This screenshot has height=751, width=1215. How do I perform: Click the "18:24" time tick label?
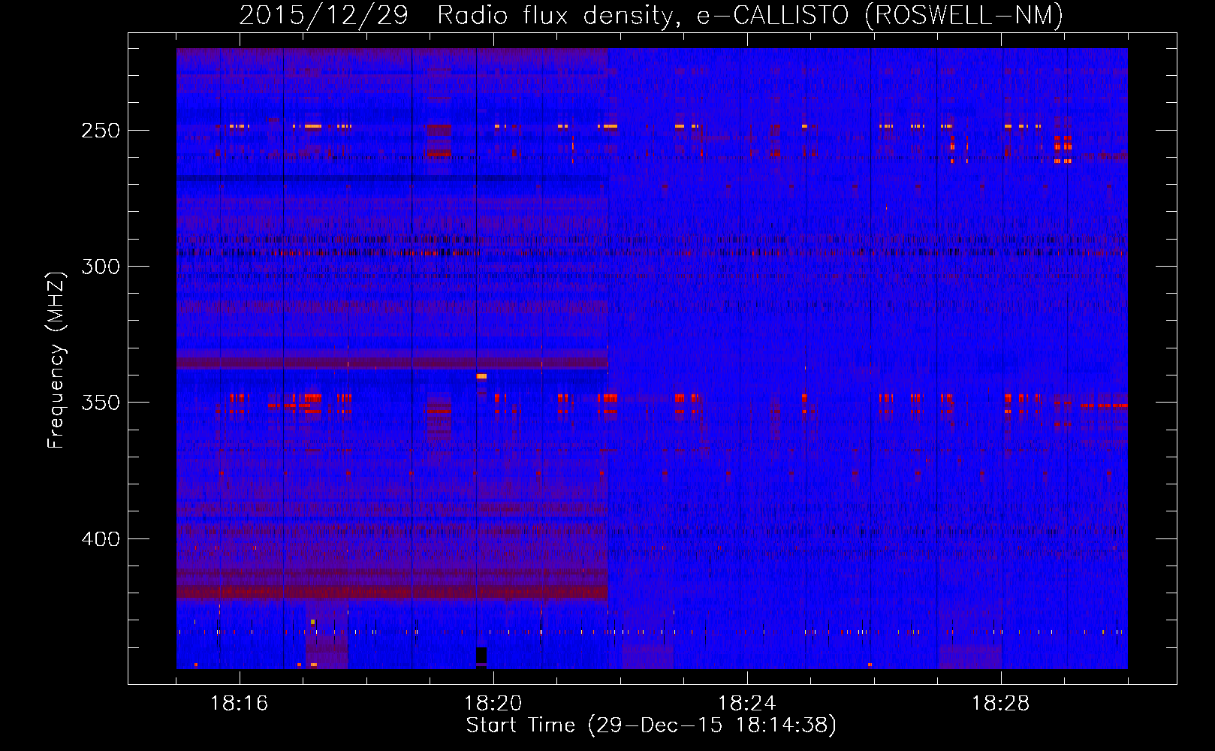(747, 704)
